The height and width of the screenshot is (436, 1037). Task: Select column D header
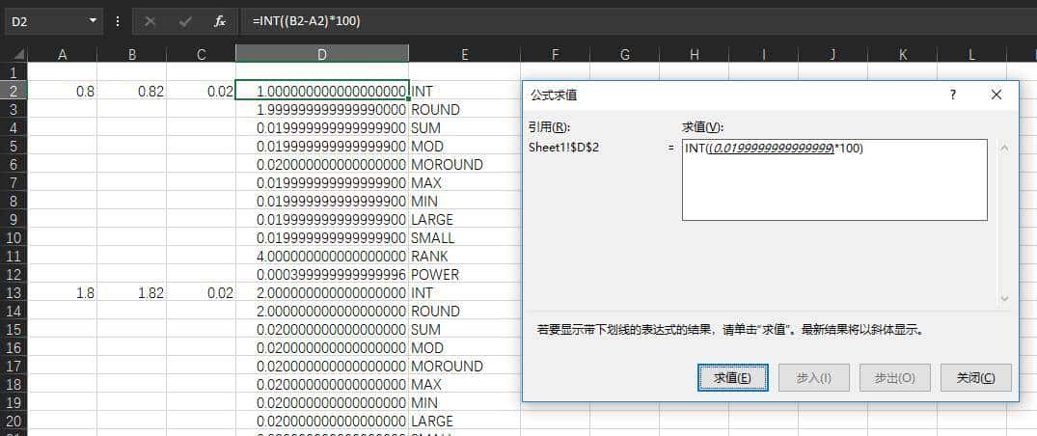[321, 55]
